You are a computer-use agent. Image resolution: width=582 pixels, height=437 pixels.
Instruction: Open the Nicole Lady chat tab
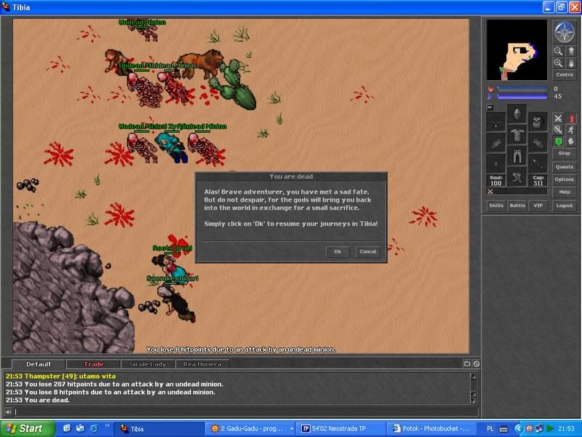(148, 364)
